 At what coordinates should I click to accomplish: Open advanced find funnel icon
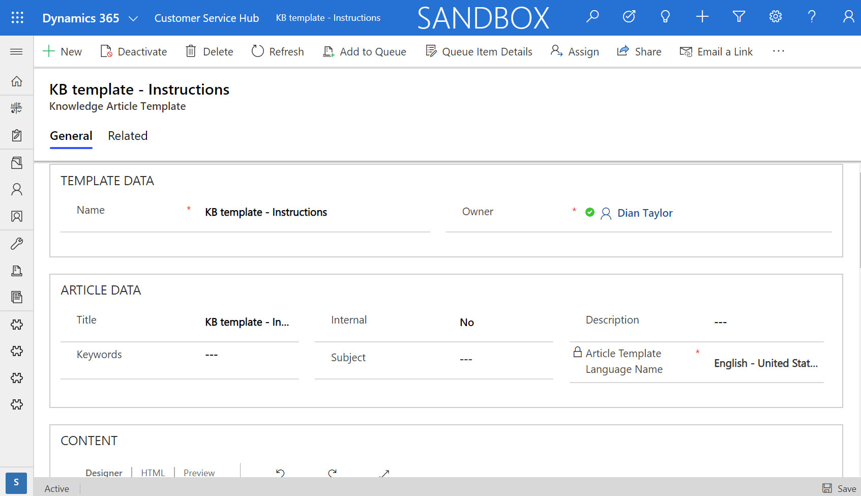(739, 17)
